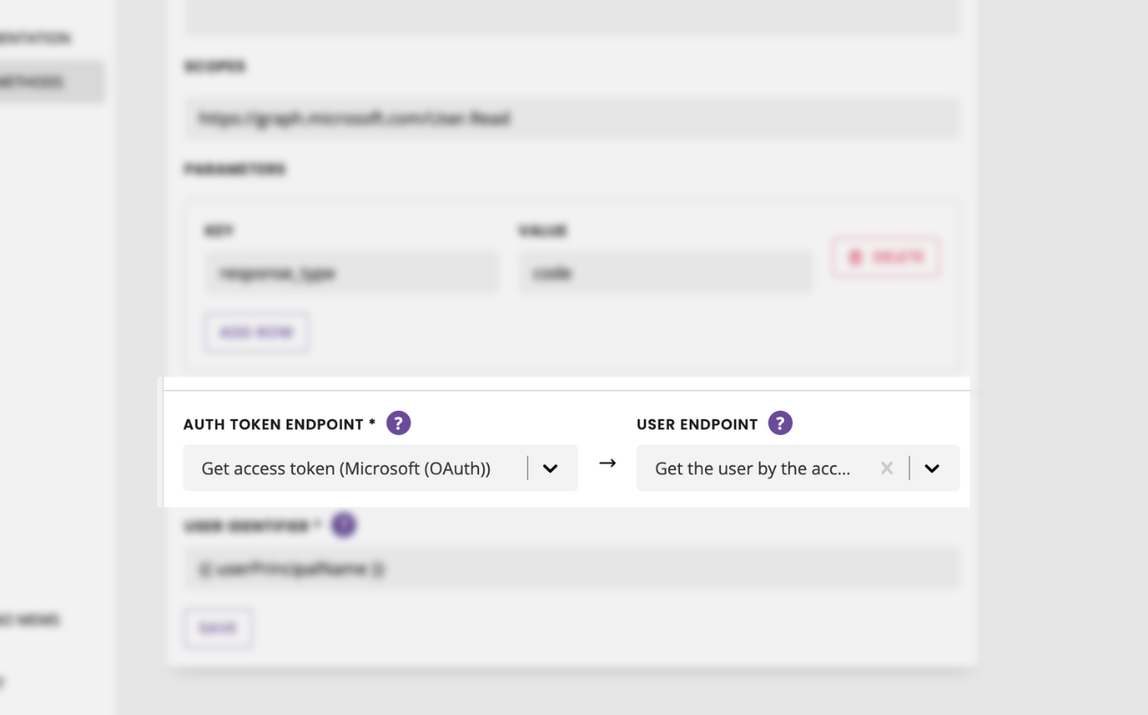Click the User Endpoint question mark icon
Viewport: 1148px width, 715px height.
(x=780, y=423)
